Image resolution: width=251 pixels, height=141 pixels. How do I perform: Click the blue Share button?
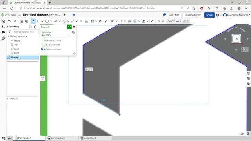(209, 15)
